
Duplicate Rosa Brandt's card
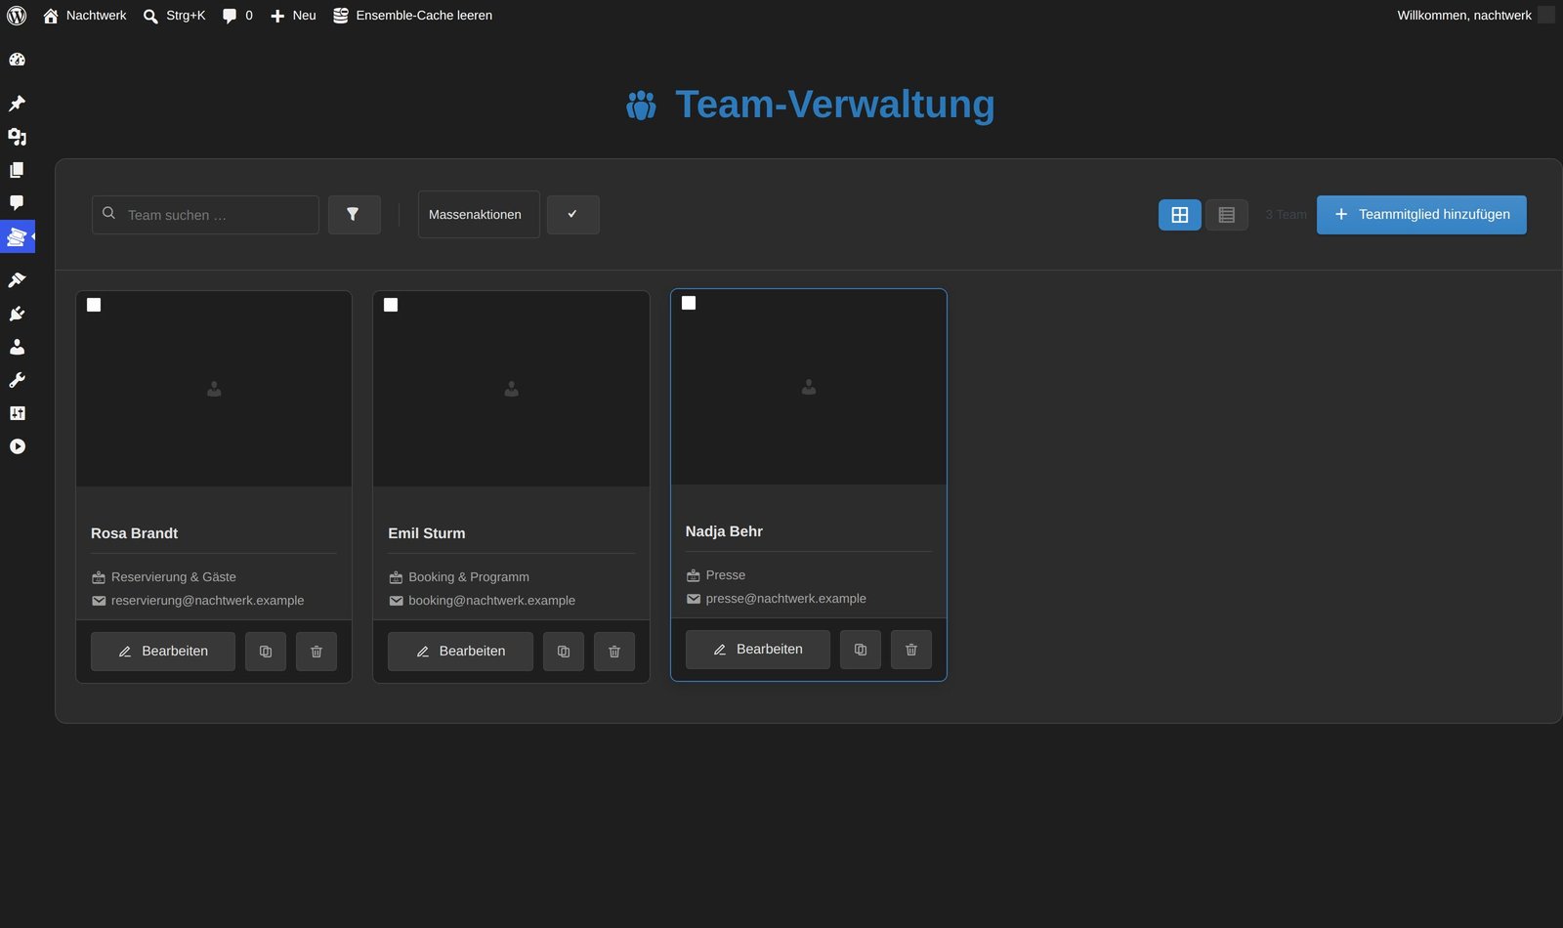click(x=266, y=652)
